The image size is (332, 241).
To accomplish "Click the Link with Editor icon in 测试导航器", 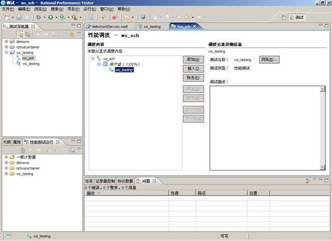I will (x=72, y=34).
